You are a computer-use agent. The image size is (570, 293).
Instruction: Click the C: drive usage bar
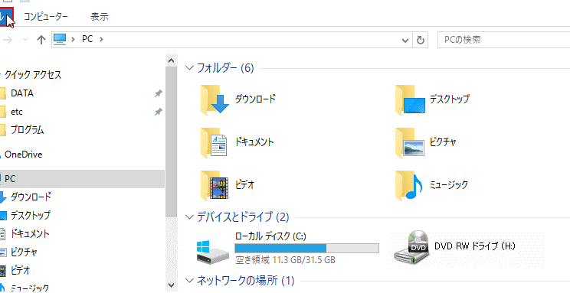pos(306,249)
